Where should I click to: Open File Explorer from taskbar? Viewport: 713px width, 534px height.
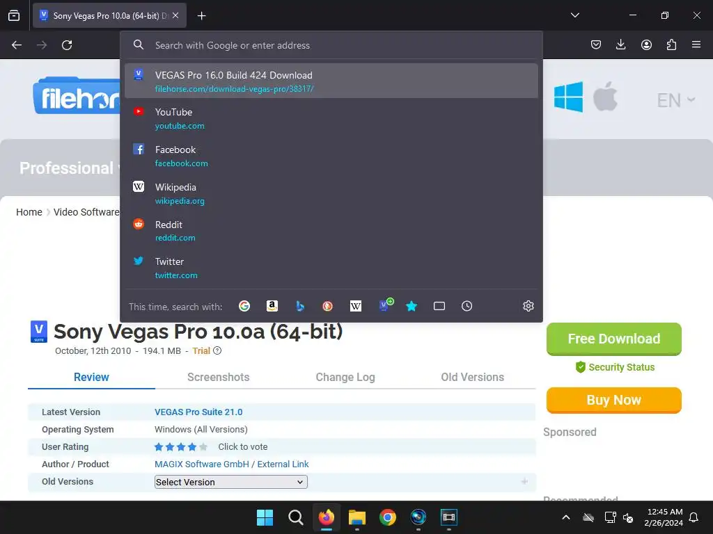pos(357,517)
